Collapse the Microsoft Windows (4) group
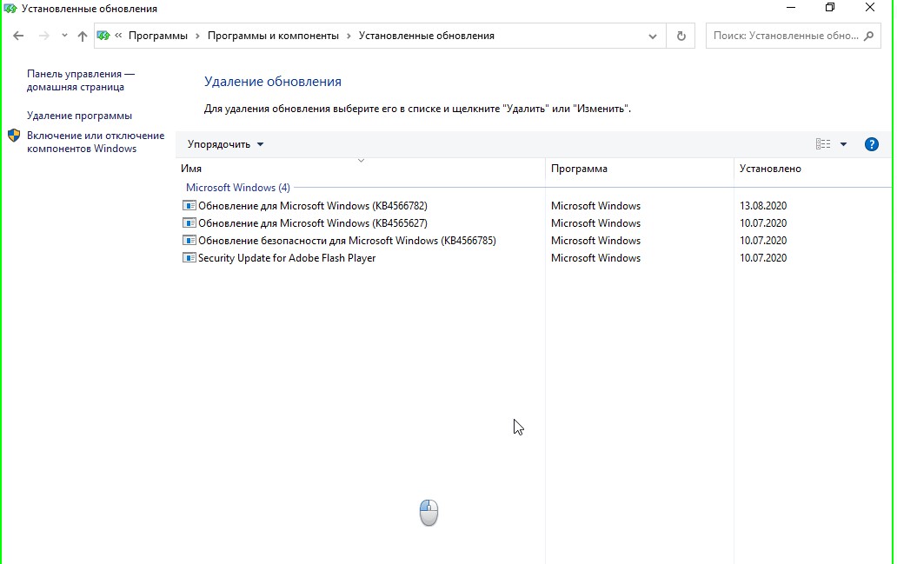 (237, 188)
